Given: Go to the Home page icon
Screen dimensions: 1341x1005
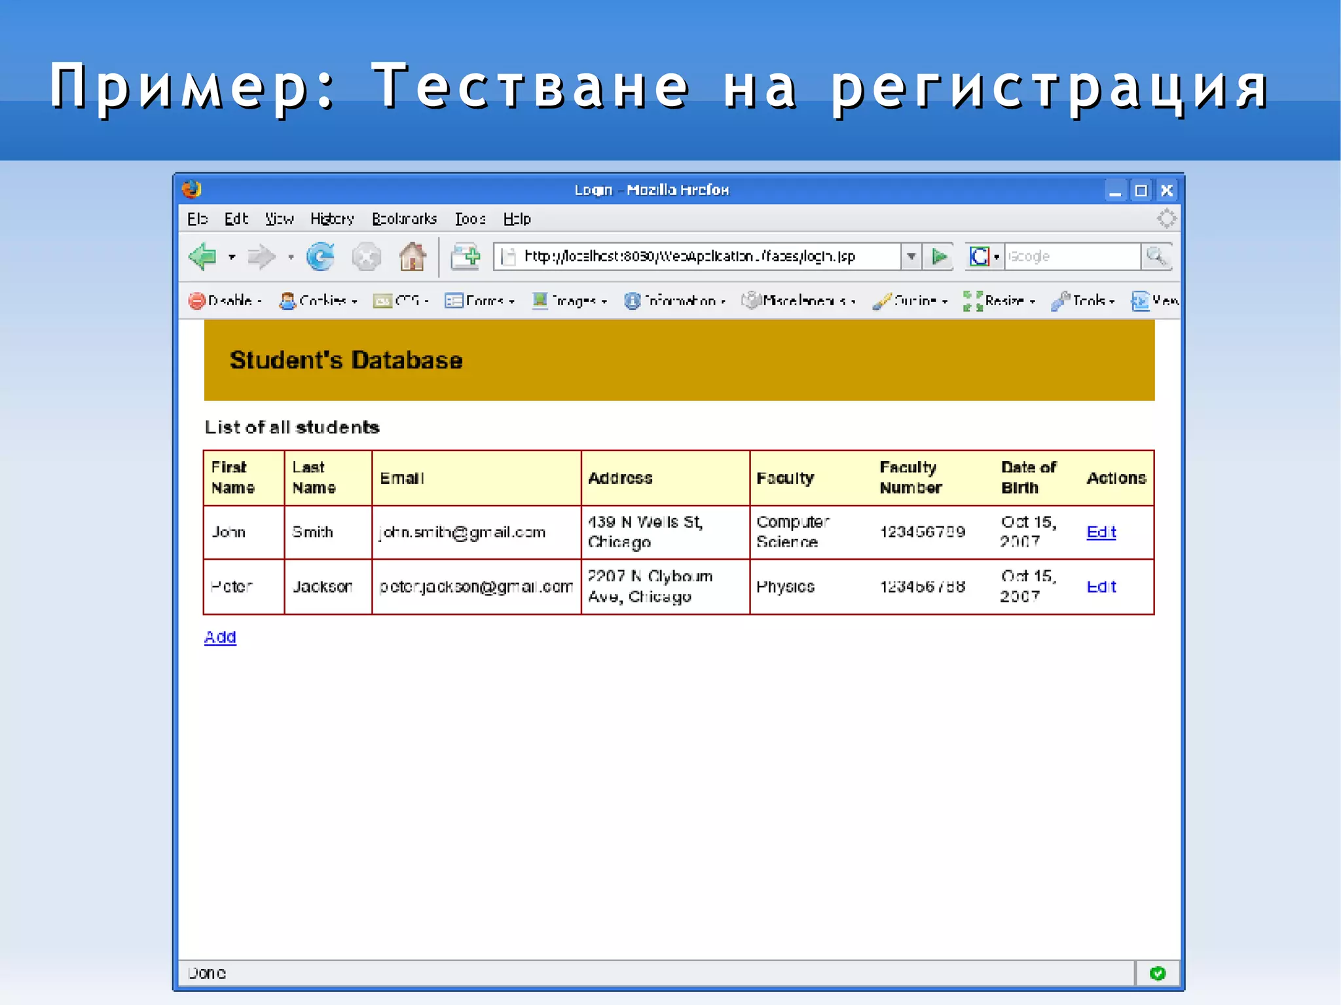Looking at the screenshot, I should point(413,256).
